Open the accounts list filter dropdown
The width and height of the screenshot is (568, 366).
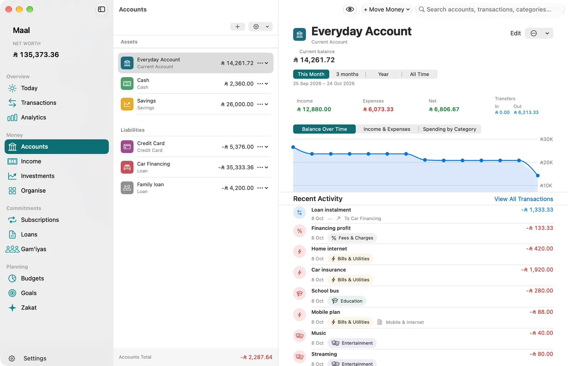point(261,27)
